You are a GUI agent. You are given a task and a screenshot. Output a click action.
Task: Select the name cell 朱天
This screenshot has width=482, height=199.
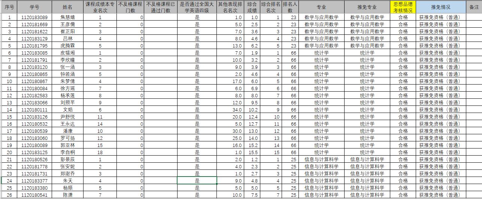coord(67,181)
